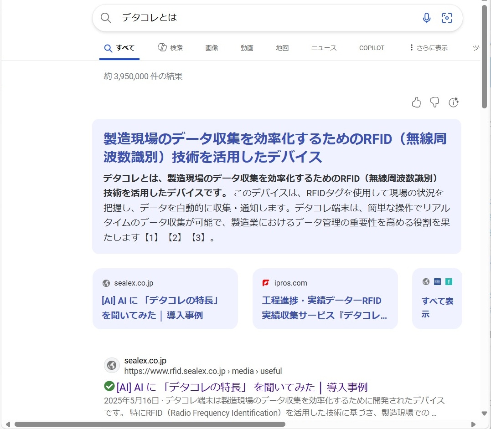Click the thumbs down feedback icon

435,102
